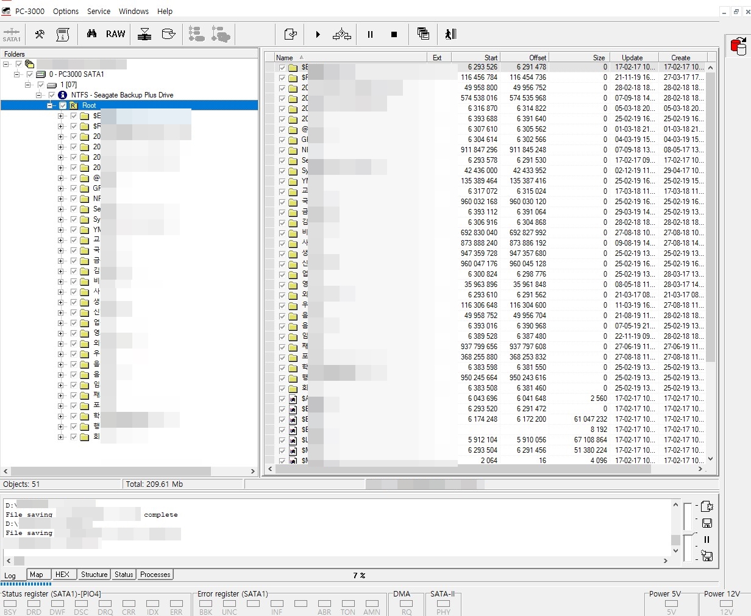Open the Service menu
Viewport: 751px width, 616px height.
98,11
